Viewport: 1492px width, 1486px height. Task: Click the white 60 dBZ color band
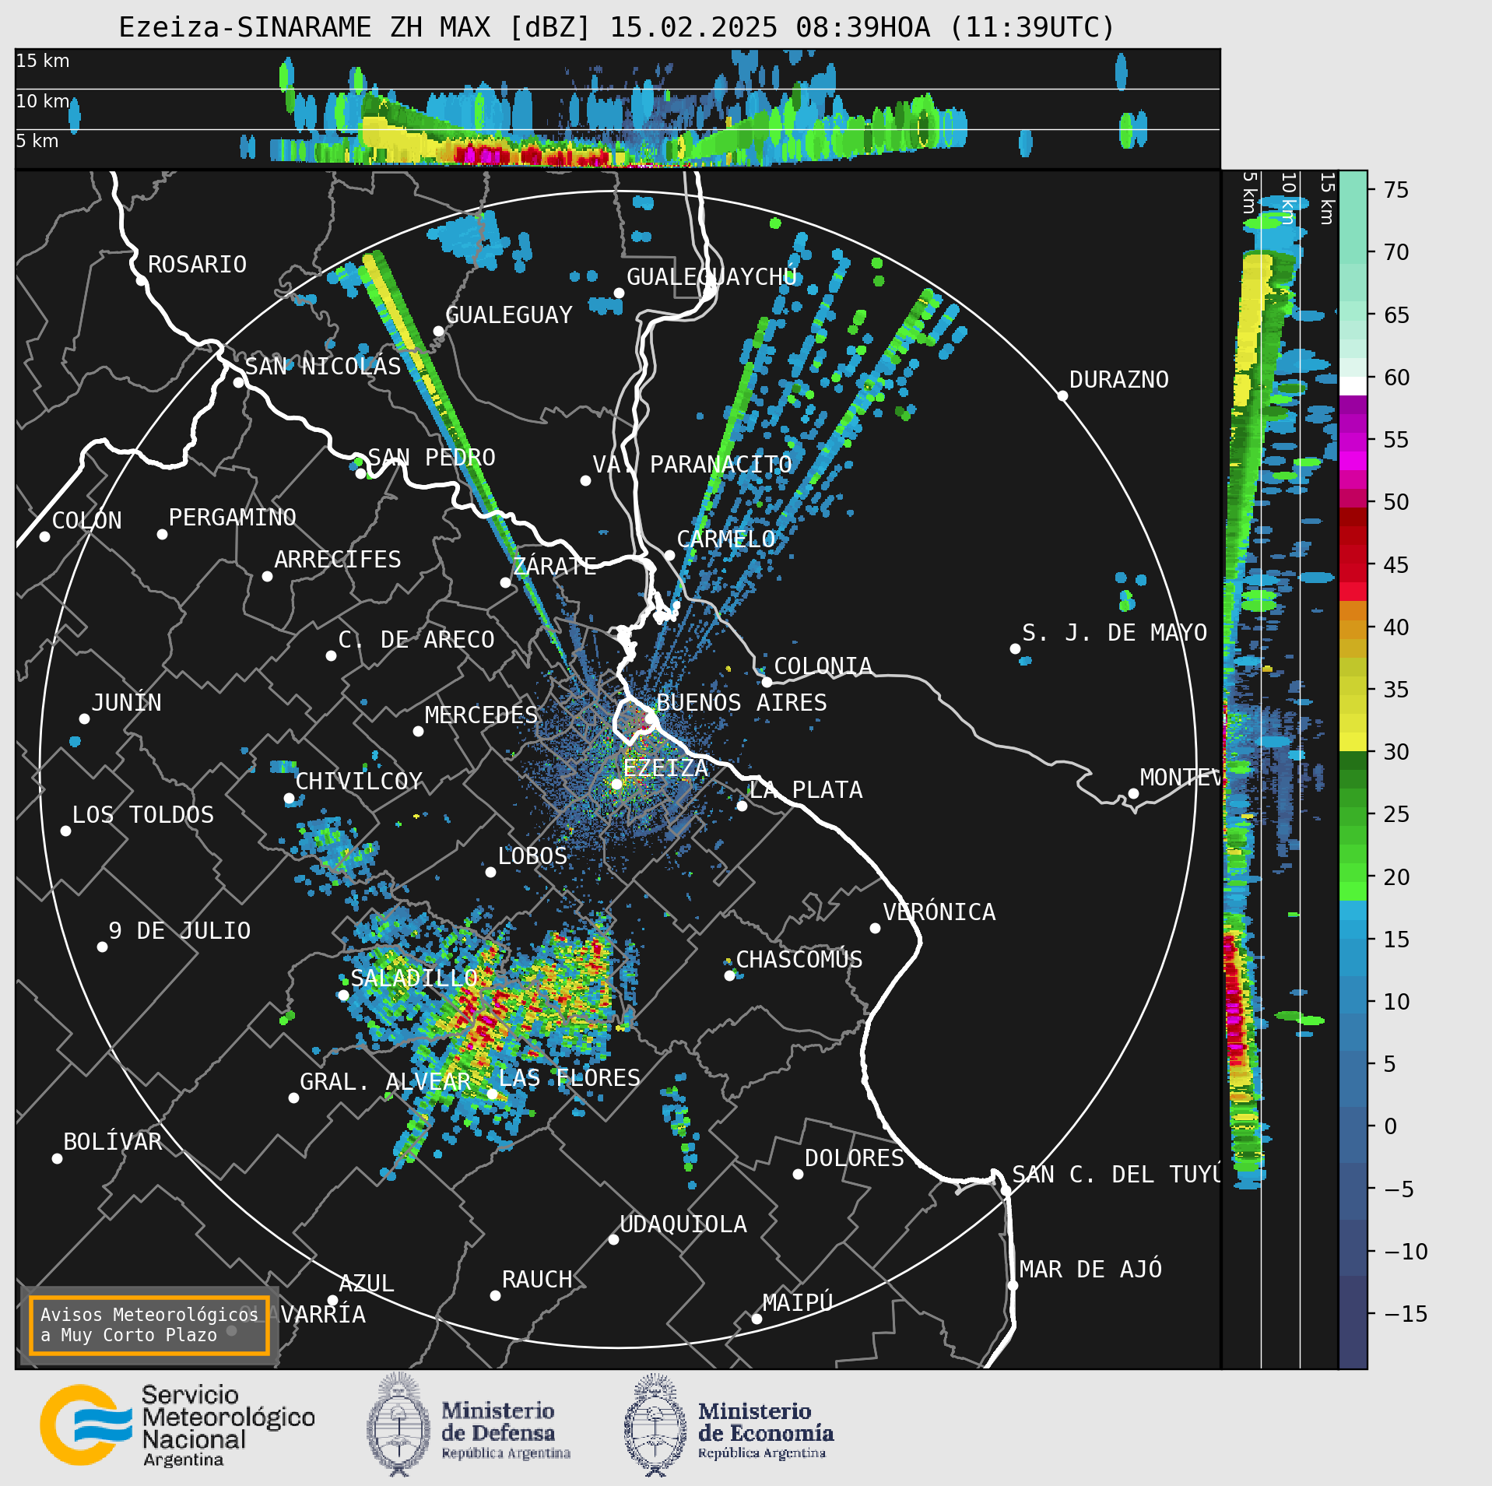point(1353,387)
